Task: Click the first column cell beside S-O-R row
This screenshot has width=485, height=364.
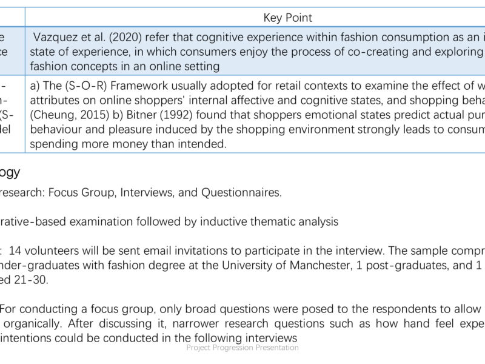Action: coord(12,114)
